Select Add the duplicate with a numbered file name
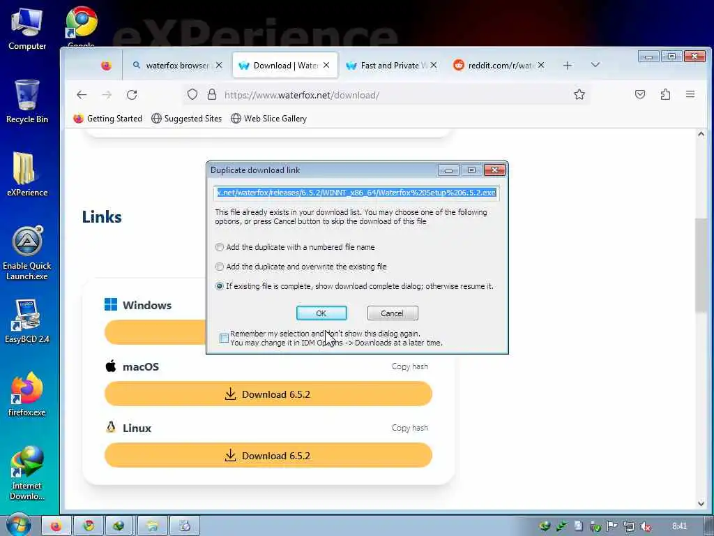This screenshot has height=536, width=714. pyautogui.click(x=295, y=247)
